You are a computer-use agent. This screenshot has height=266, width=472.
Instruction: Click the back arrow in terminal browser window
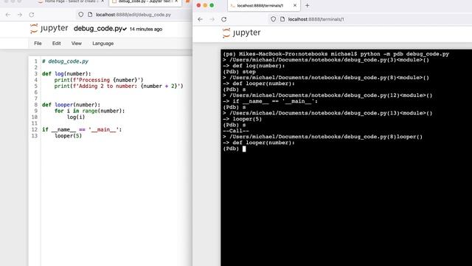tap(201, 19)
